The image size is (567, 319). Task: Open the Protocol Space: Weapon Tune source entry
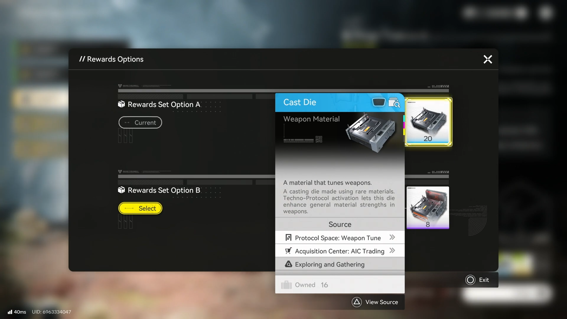click(x=338, y=238)
